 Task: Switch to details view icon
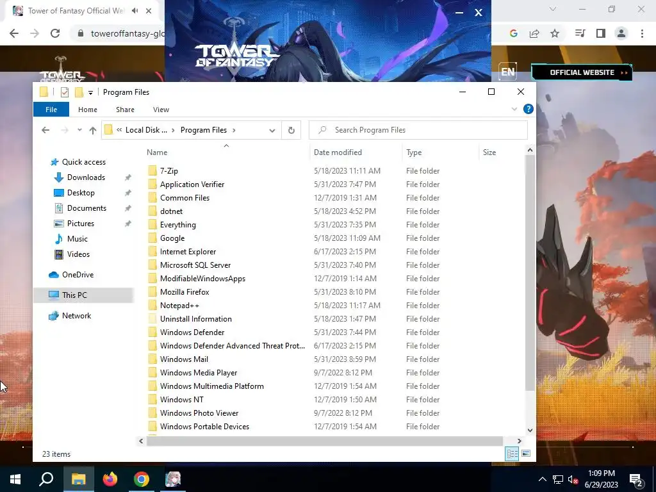point(512,454)
